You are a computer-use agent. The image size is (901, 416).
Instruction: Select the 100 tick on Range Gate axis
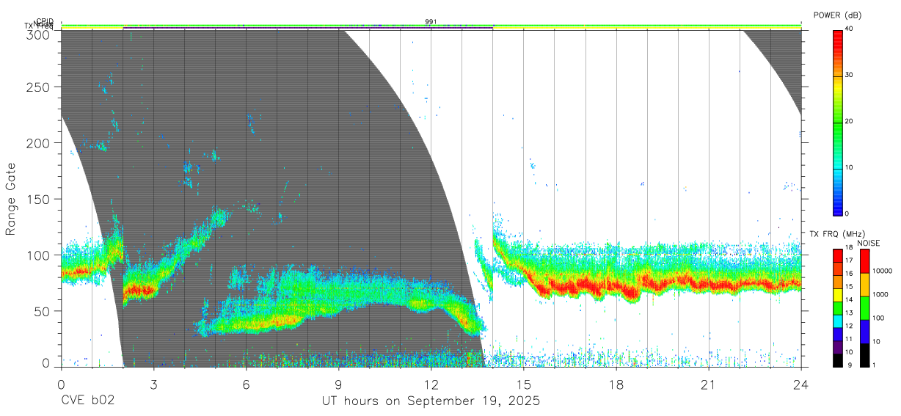(40, 255)
